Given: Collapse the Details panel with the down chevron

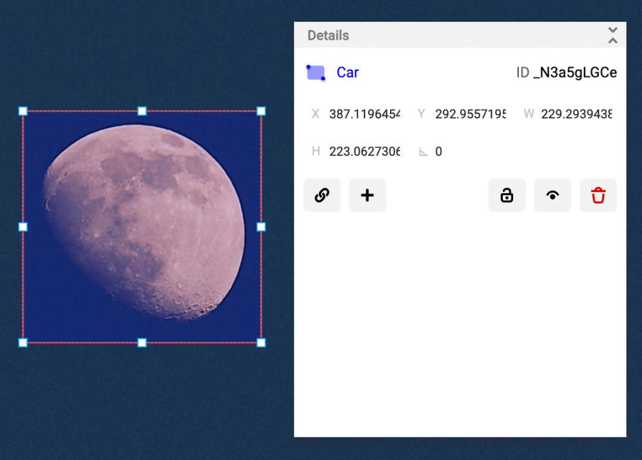Looking at the screenshot, I should coord(612,31).
